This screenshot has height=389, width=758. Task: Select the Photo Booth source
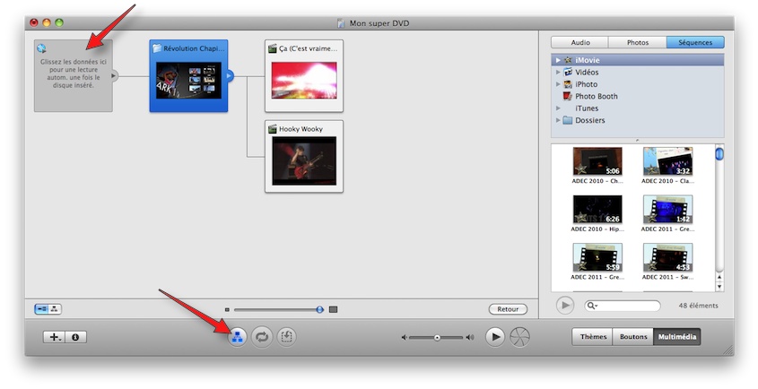pyautogui.click(x=596, y=96)
